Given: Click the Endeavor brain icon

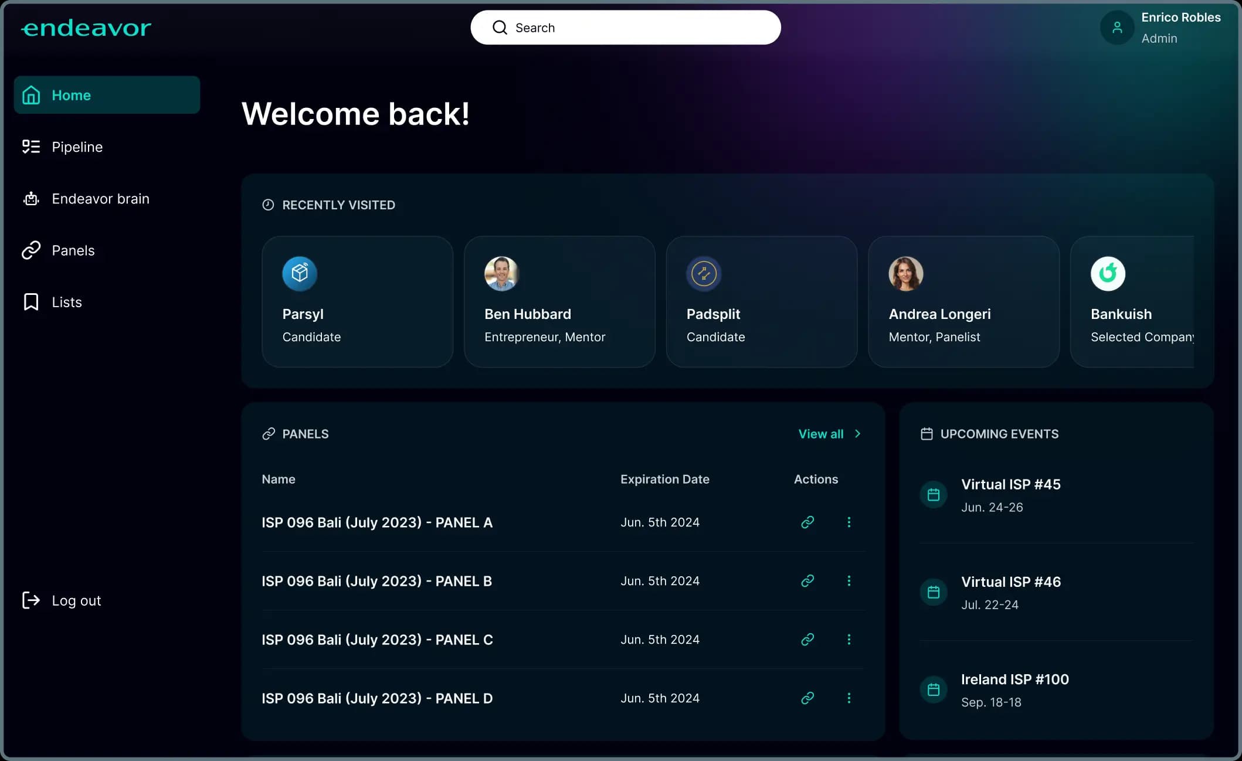Looking at the screenshot, I should pyautogui.click(x=31, y=198).
